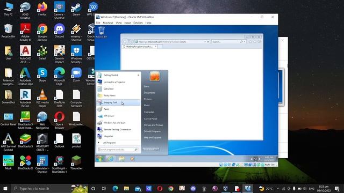Open Adobe Reader XI desktop shortcut
This screenshot has width=344, height=193.
[25, 32]
